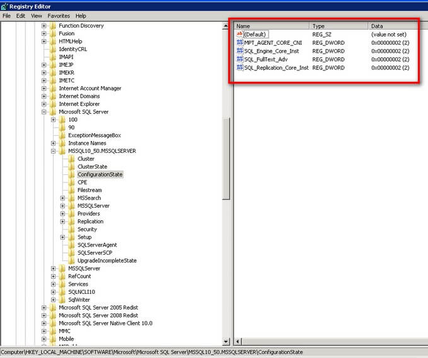Expand the Setup key

coord(63,237)
